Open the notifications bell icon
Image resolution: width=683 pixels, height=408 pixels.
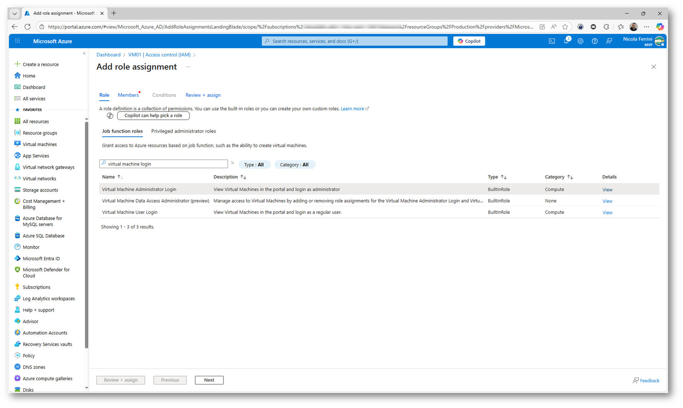[566, 41]
